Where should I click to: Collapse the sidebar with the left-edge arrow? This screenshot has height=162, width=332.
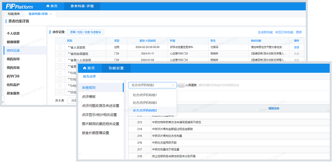coord(3,102)
